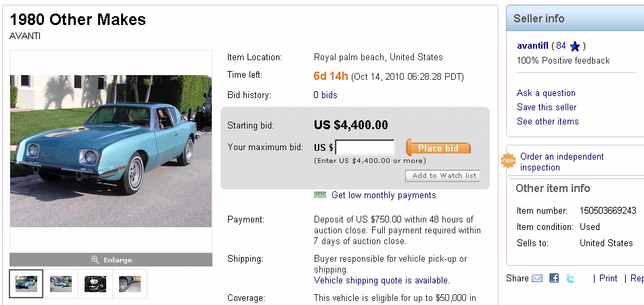
Task: Print this listing page
Action: point(608,278)
